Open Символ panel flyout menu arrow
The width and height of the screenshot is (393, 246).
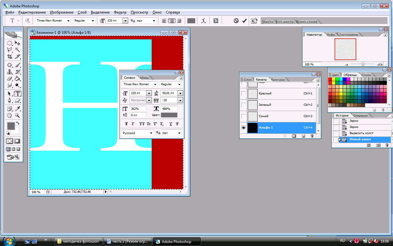coord(181,78)
